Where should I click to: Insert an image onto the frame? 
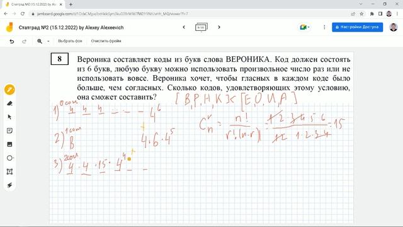click(x=9, y=144)
